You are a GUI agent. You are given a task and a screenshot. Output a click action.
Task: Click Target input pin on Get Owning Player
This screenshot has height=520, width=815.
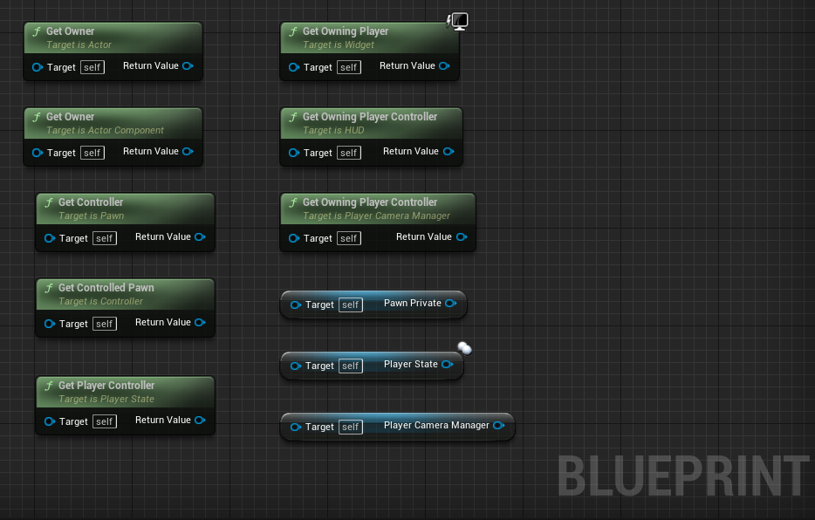[x=294, y=67]
